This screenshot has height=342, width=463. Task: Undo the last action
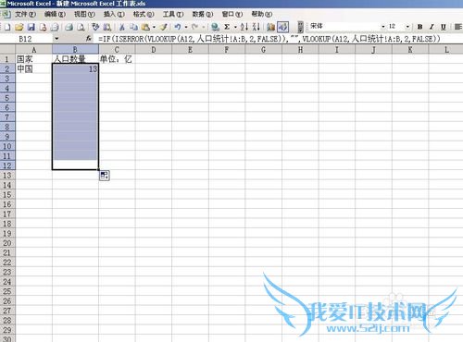click(178, 27)
